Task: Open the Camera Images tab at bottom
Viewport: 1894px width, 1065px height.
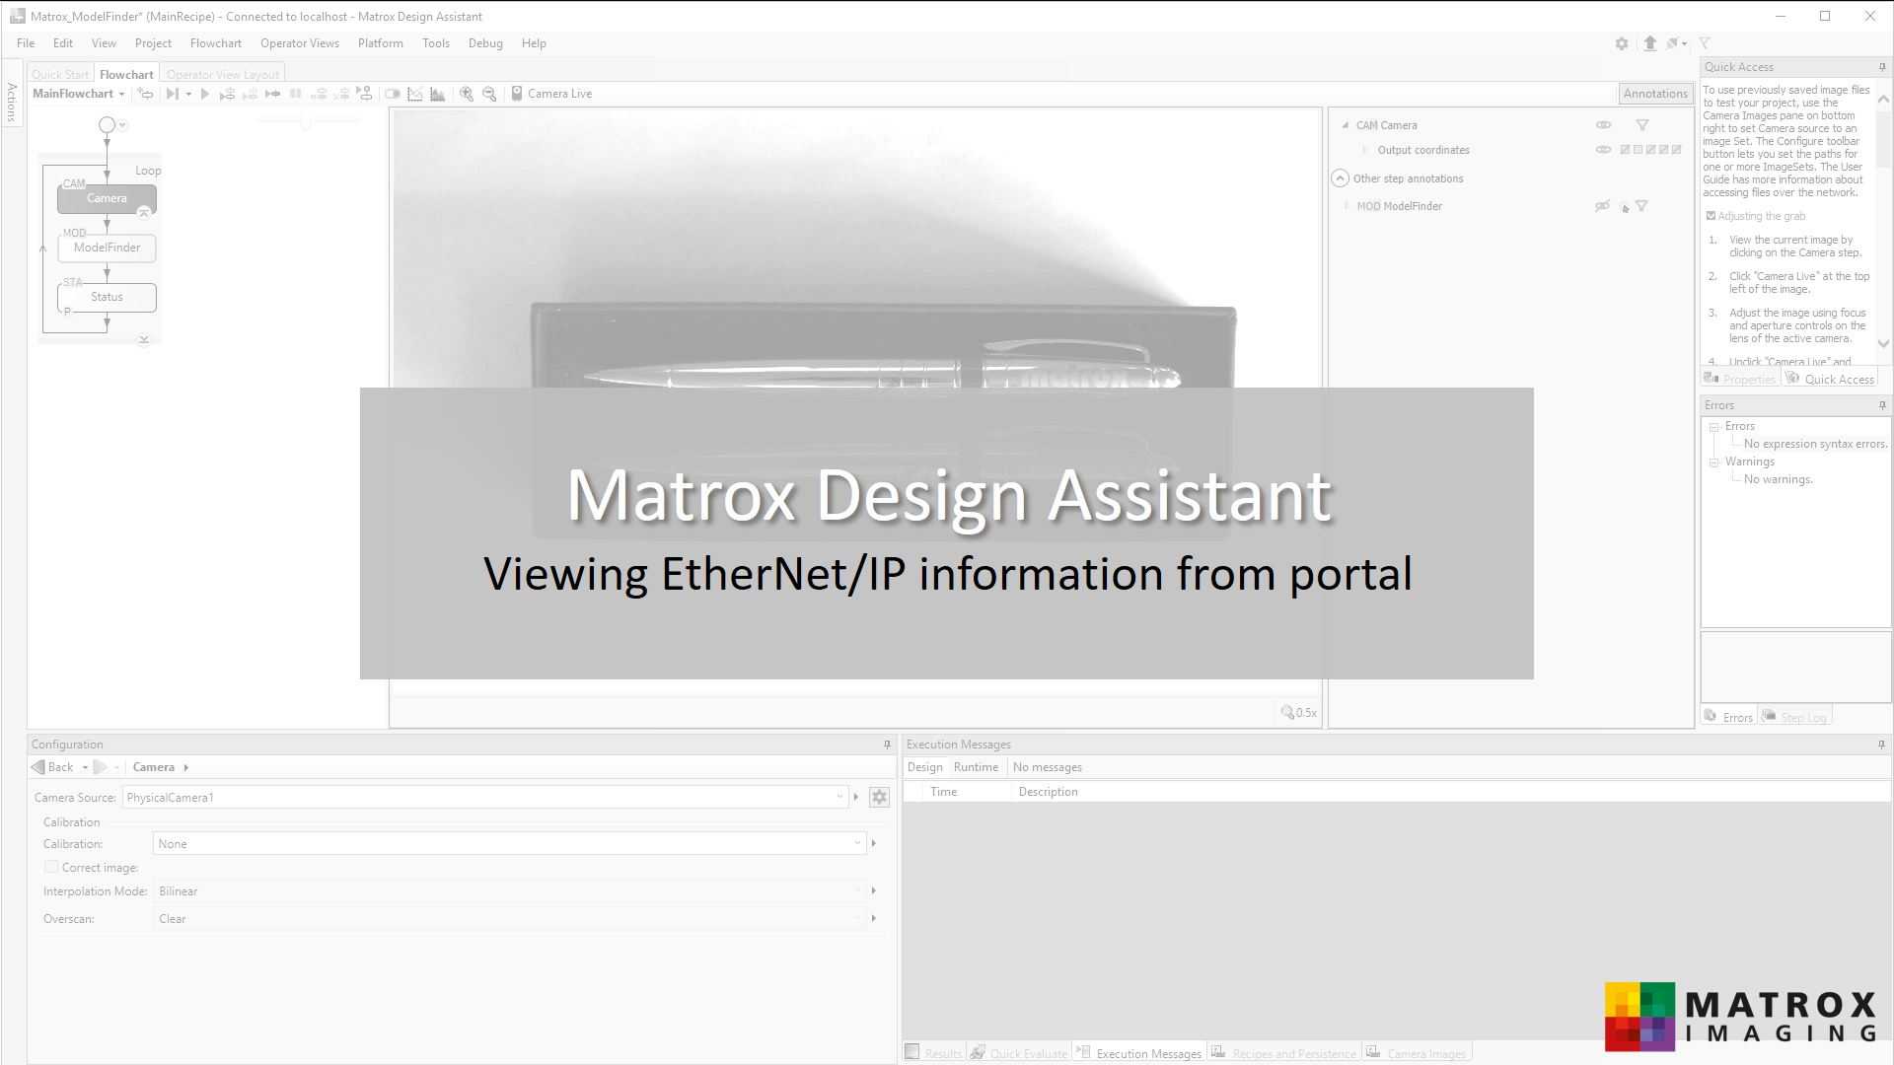Action: tap(1418, 1053)
